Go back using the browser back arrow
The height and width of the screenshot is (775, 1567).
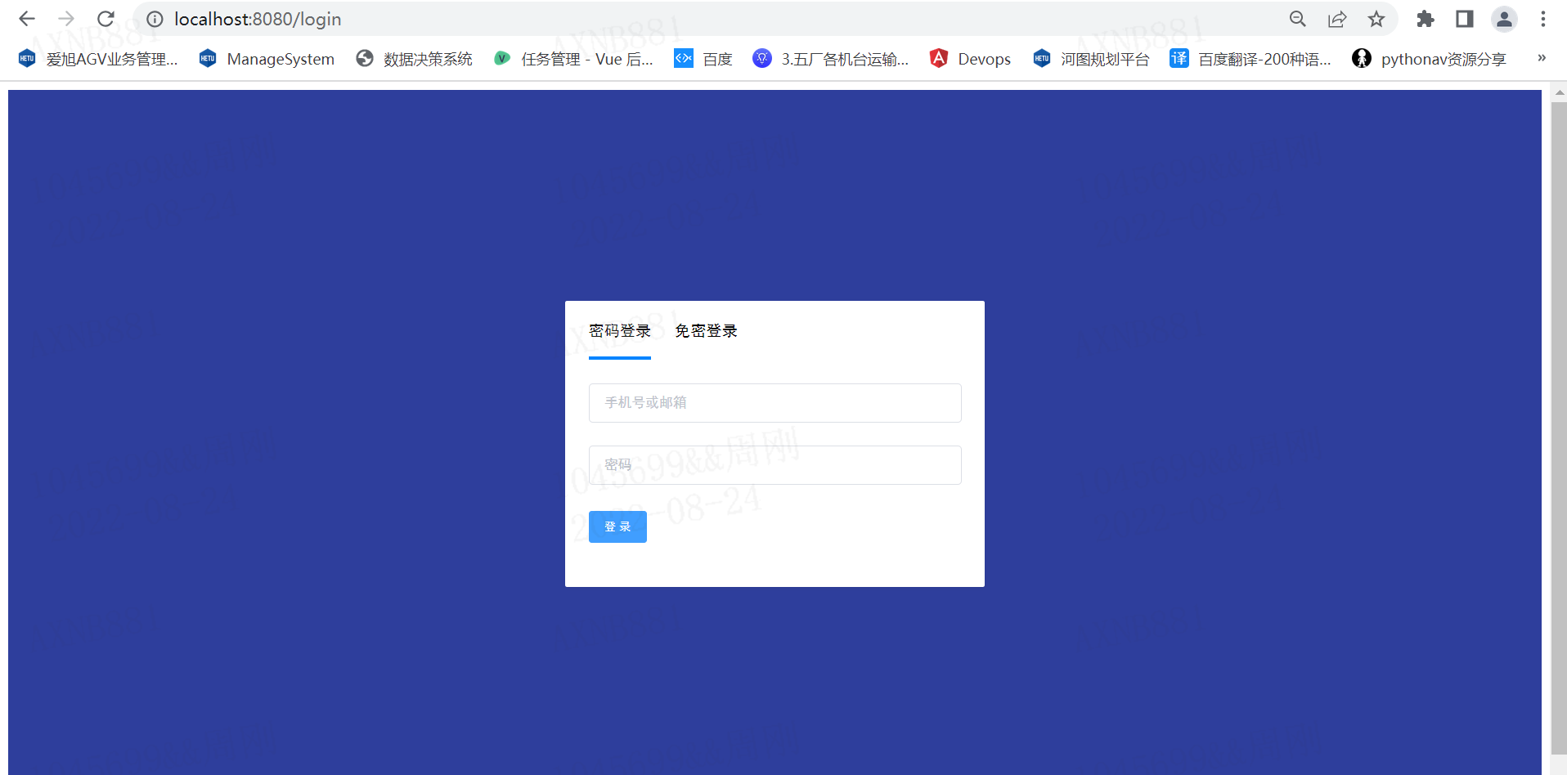pos(27,19)
